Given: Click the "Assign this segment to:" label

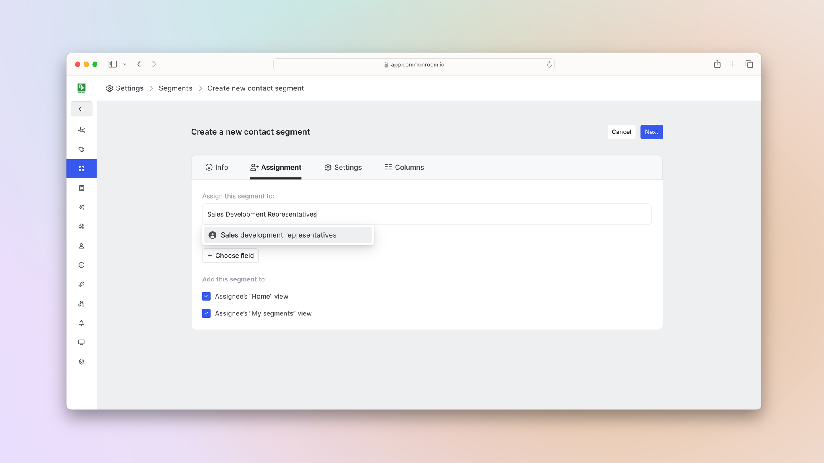Looking at the screenshot, I should 238,196.
